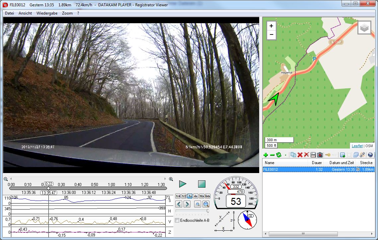Set playback speed to 4x
The image size is (378, 240).
(x=196, y=196)
